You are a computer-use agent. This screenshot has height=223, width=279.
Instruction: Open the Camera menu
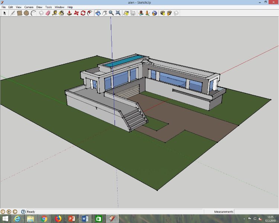[x=29, y=7]
